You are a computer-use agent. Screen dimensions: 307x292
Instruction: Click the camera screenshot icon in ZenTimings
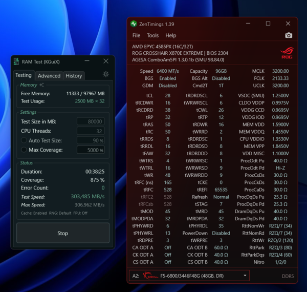pyautogui.click(x=289, y=35)
